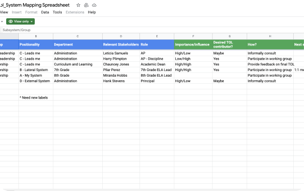The width and height of the screenshot is (304, 191).
Task: Select the Chauncey Jones cell
Action: pyautogui.click(x=121, y=64)
